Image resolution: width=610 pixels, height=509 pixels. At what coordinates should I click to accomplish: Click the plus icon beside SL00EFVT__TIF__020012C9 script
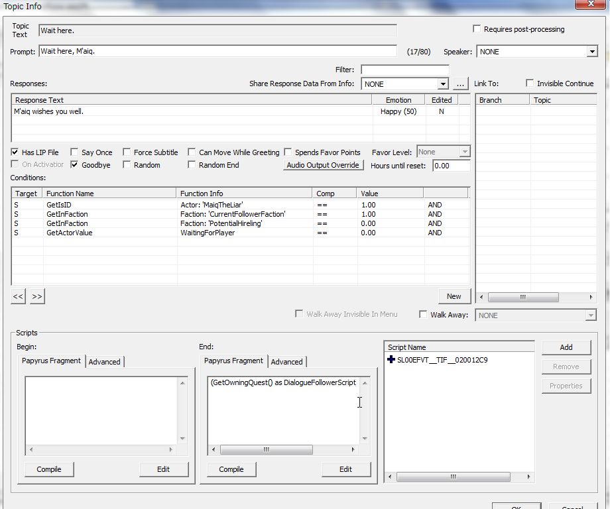391,359
